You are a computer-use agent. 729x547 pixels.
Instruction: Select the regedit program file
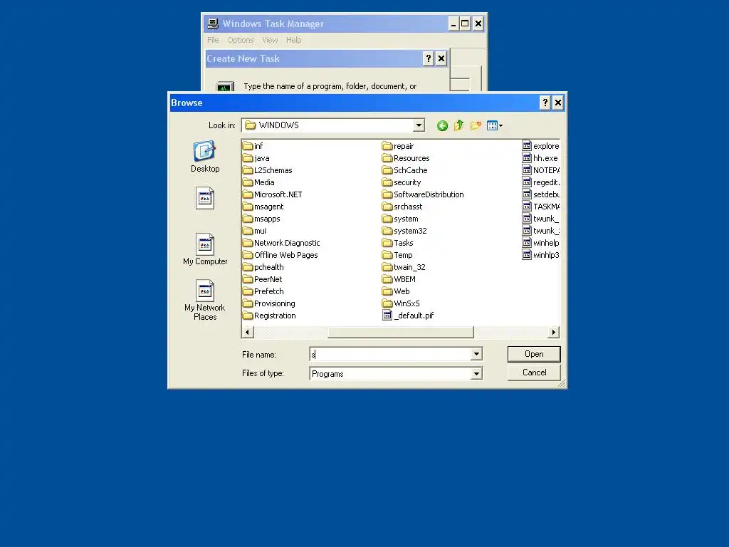[x=541, y=182]
